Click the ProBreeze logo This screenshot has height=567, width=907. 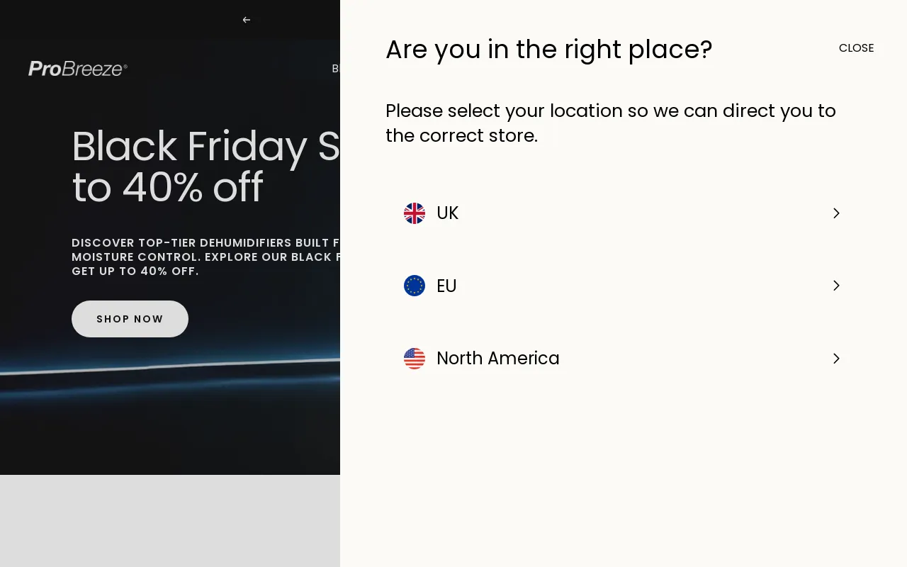click(77, 68)
